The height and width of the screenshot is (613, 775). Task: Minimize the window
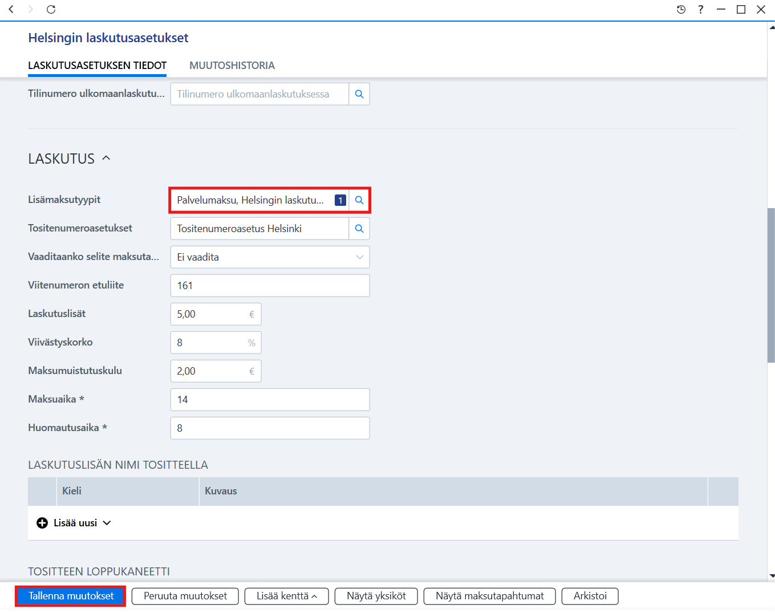click(x=721, y=9)
